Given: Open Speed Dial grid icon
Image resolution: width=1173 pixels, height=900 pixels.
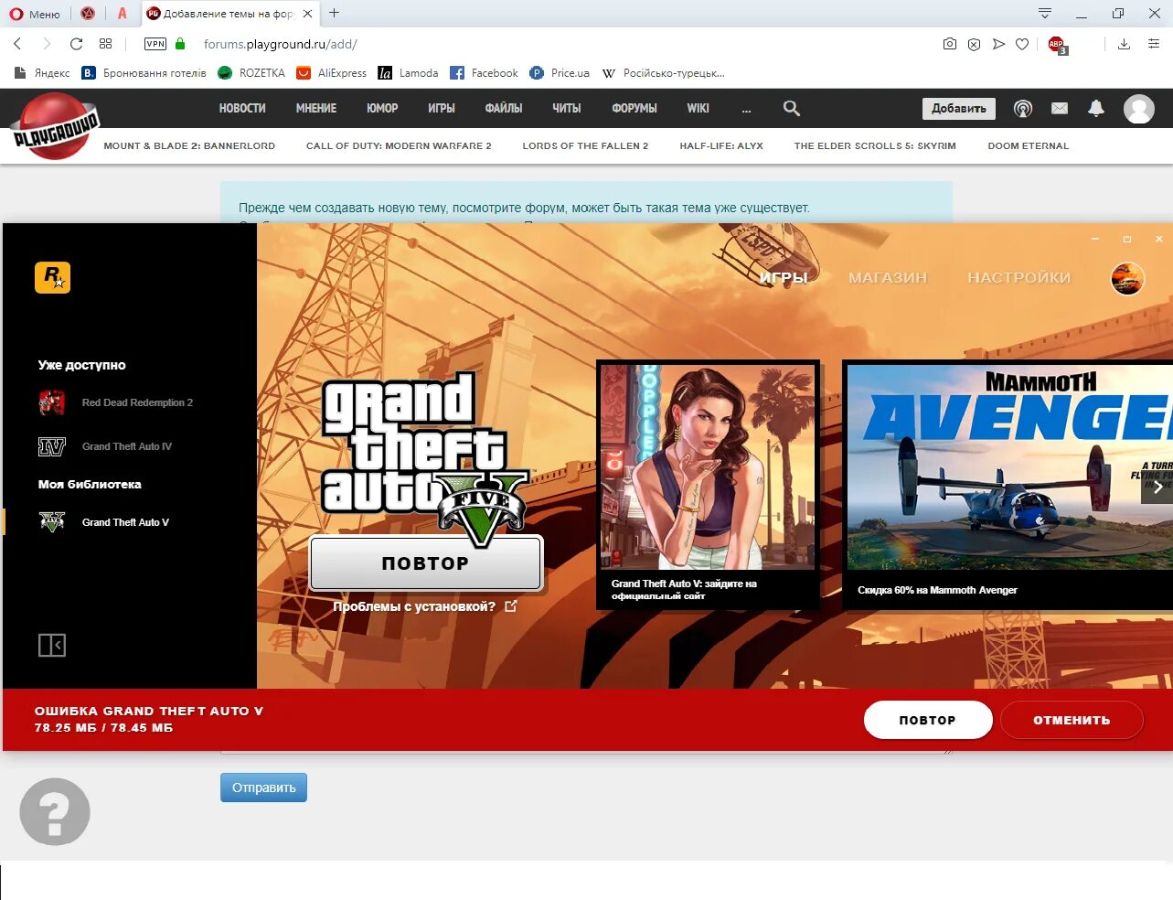Looking at the screenshot, I should click(106, 44).
